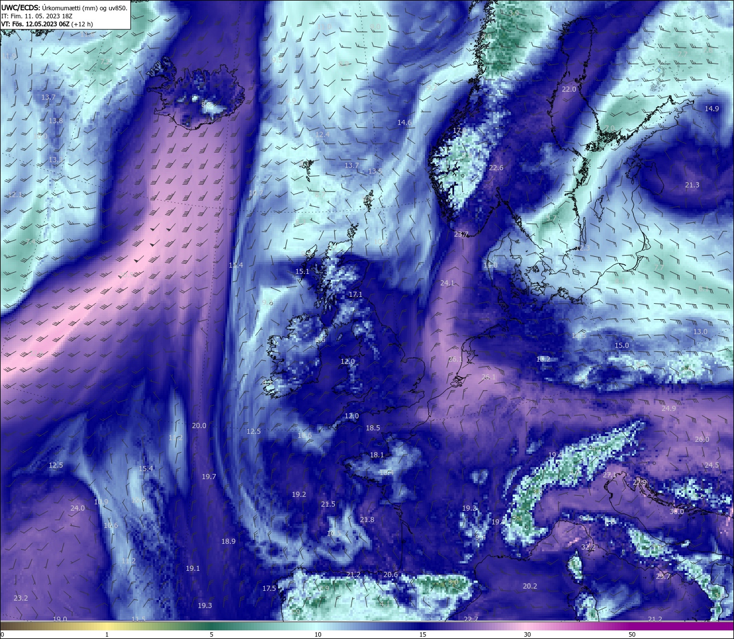Click the 32.2 value label
734x639 pixels.
coord(588,547)
